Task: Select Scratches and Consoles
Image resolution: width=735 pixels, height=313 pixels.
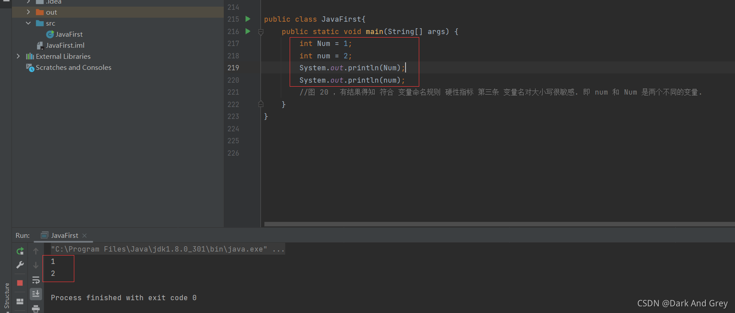Action: tap(73, 67)
